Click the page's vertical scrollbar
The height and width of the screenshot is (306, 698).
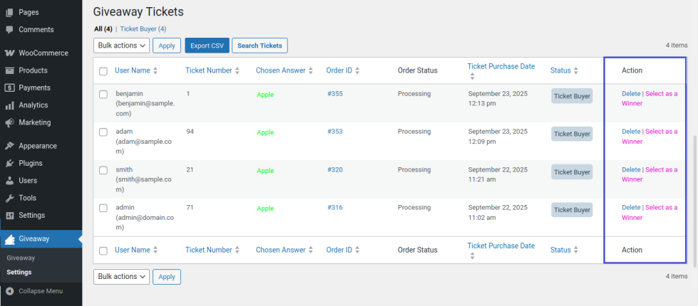pyautogui.click(x=694, y=178)
